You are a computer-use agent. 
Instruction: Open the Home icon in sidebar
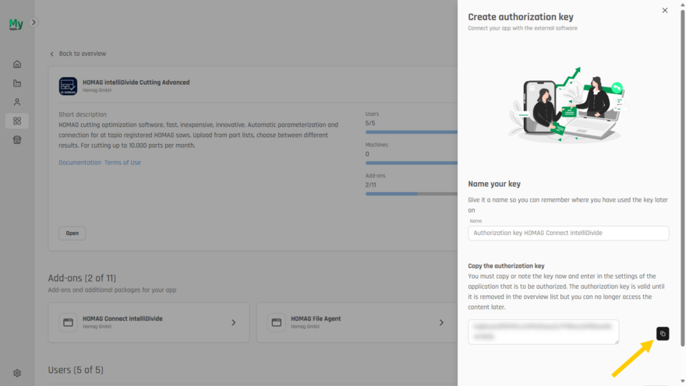(17, 64)
